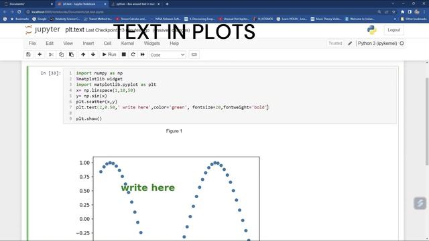Open the Edit menu
Viewport: 429px width, 241px height.
(x=50, y=43)
